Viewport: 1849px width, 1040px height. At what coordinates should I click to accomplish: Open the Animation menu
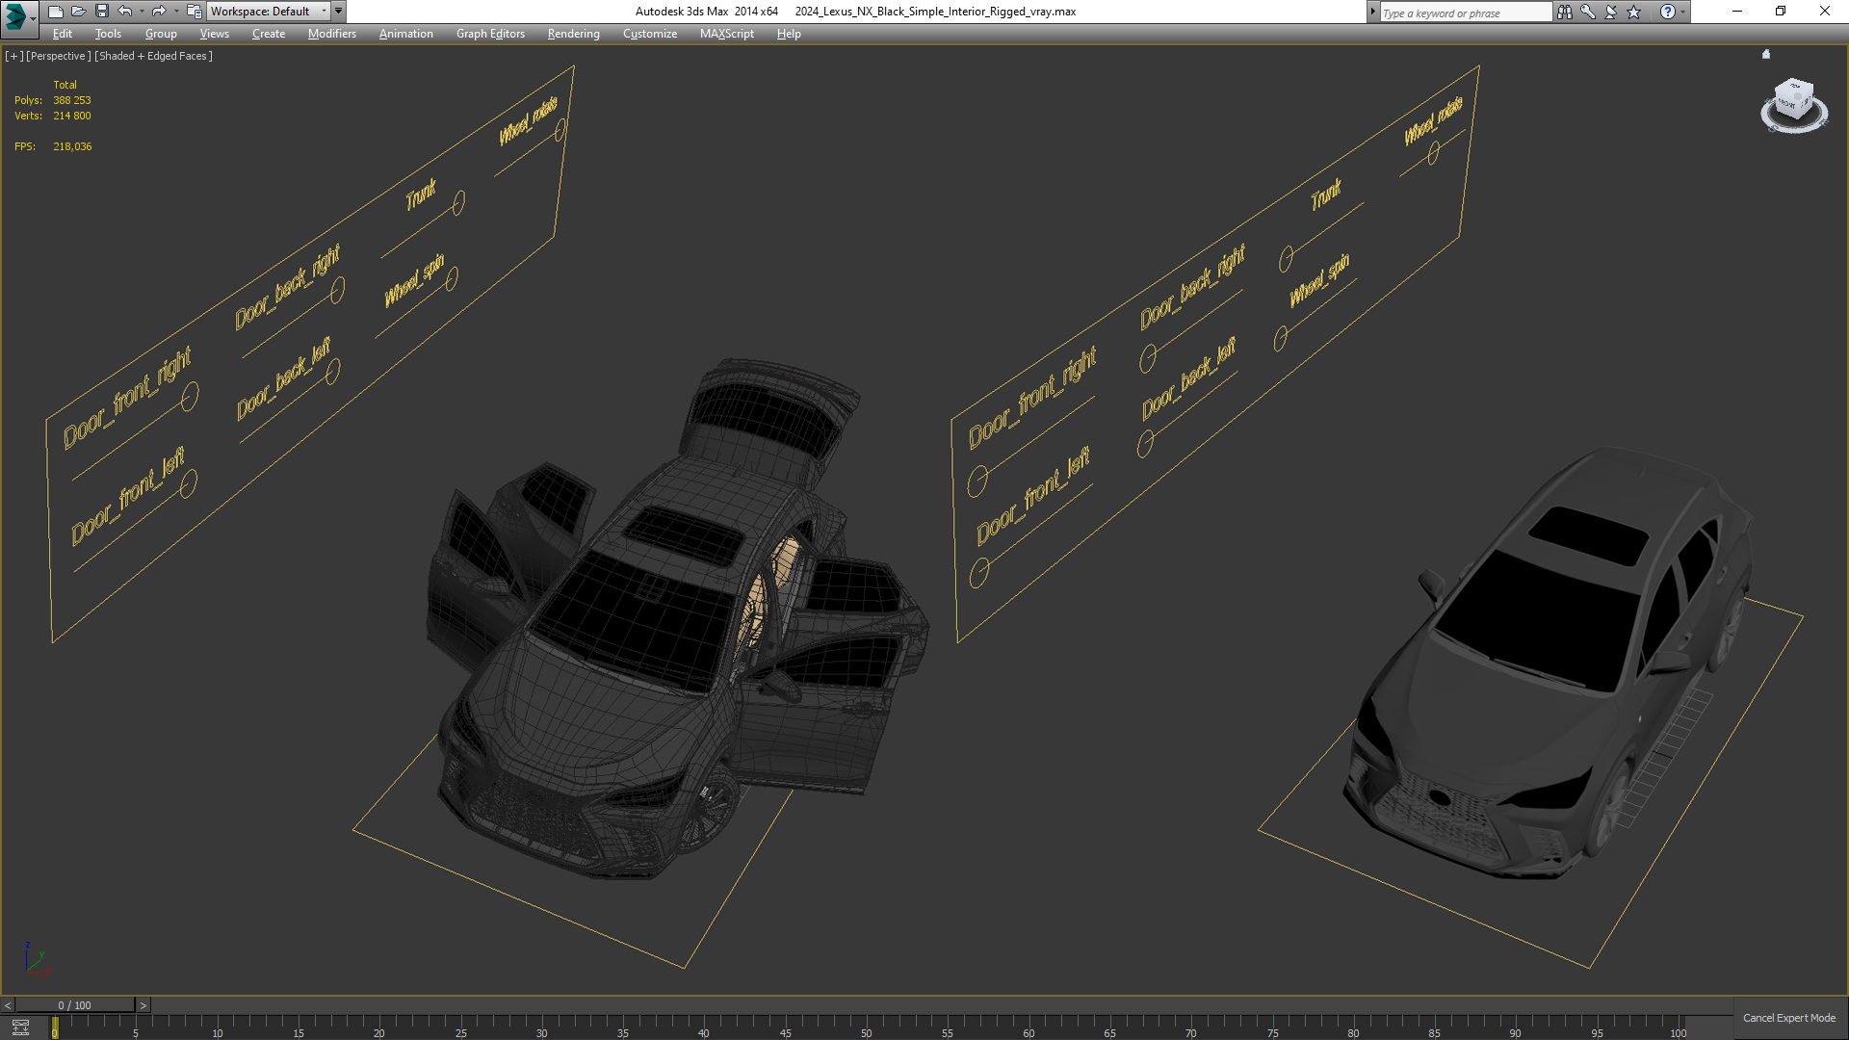click(x=405, y=34)
